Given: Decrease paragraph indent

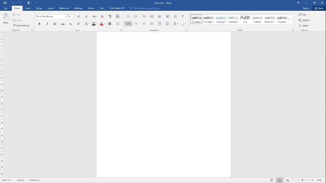Looking at the screenshot, I should pyautogui.click(x=152, y=17).
